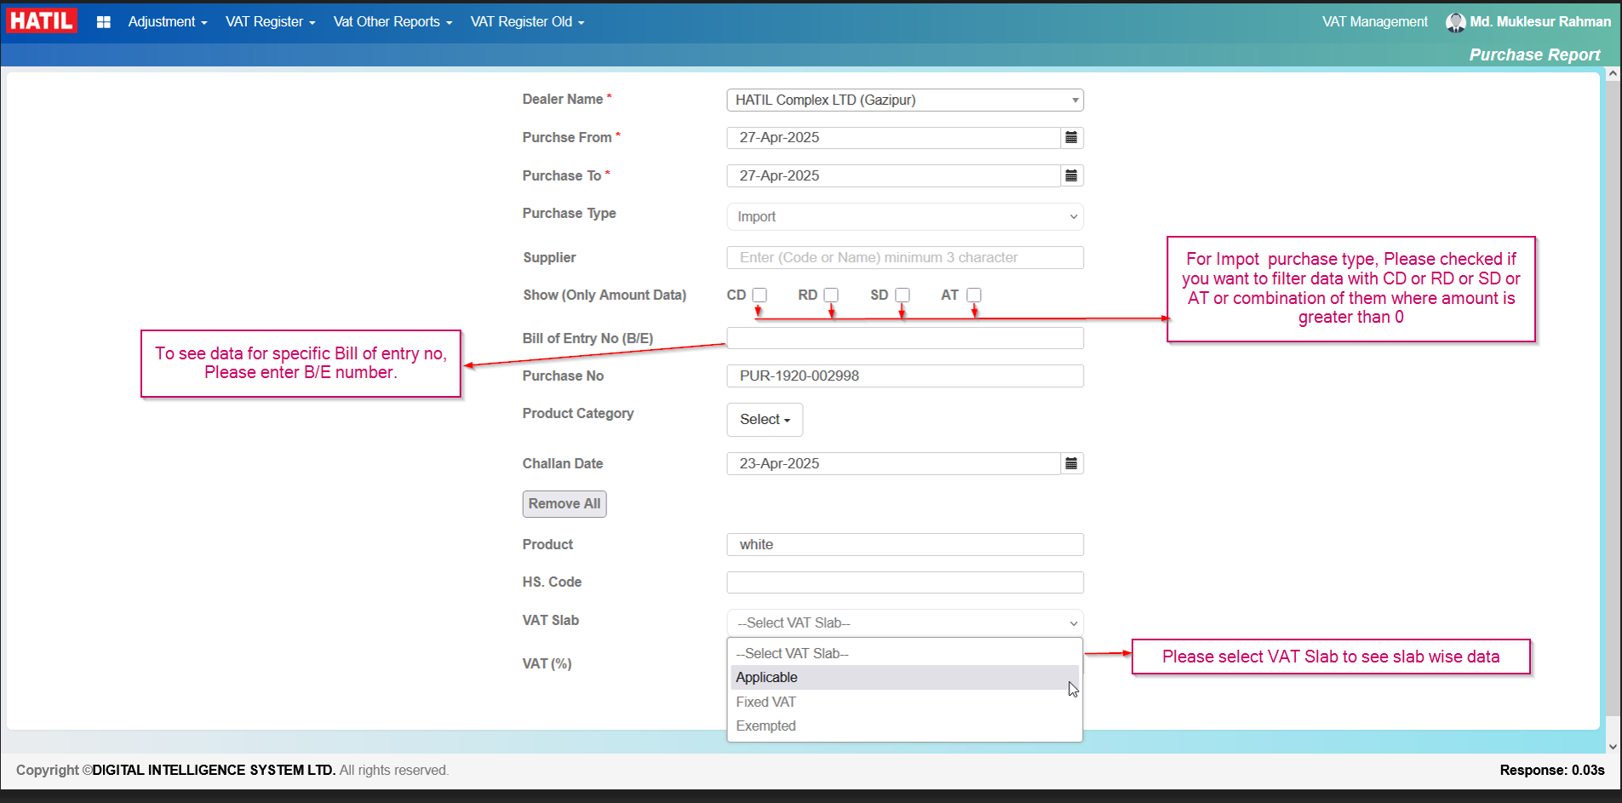Click the Dealer Name label
Image resolution: width=1622 pixels, height=803 pixels.
563,100
